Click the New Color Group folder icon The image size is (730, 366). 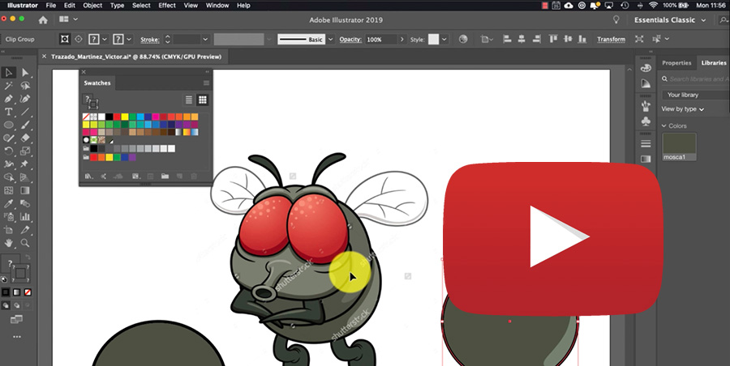click(x=165, y=177)
